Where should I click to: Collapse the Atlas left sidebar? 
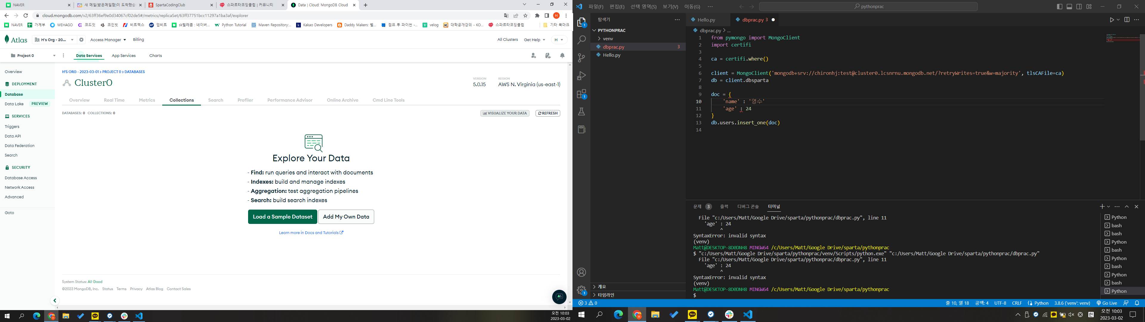click(x=55, y=301)
